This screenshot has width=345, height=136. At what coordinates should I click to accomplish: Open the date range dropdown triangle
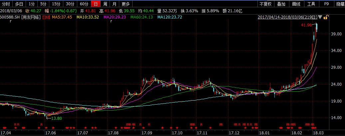320,17
